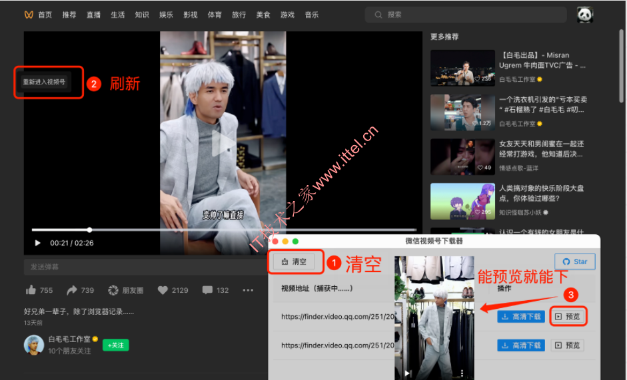Open 人类搞对象快乐阶段 video thumbnail
Screen dimensions: 627x380
click(x=462, y=201)
